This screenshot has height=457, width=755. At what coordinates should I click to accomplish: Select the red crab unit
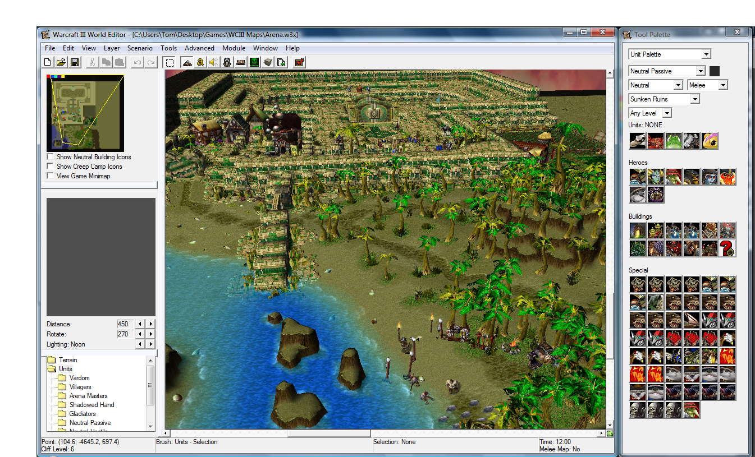pyautogui.click(x=656, y=141)
